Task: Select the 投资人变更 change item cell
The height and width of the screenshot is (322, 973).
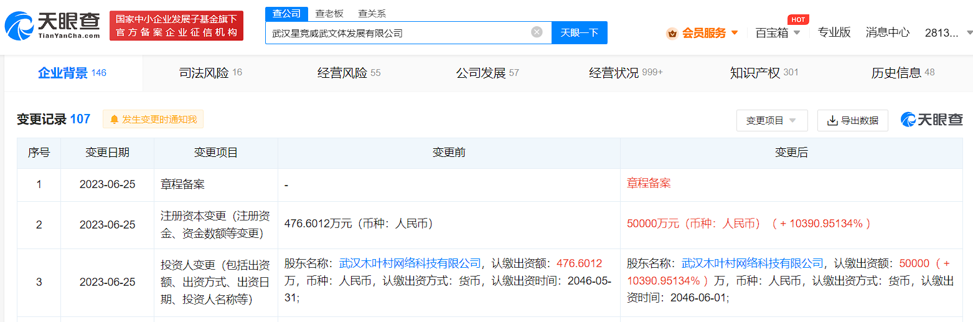Action: click(x=215, y=282)
